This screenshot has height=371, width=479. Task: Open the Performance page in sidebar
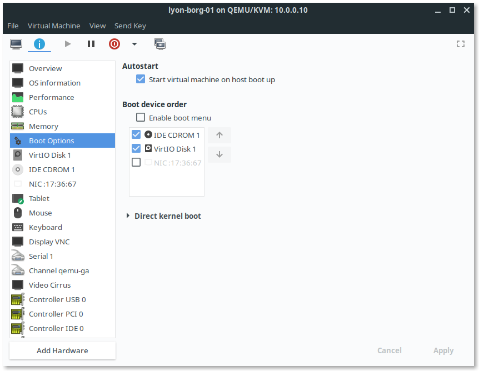(51, 97)
